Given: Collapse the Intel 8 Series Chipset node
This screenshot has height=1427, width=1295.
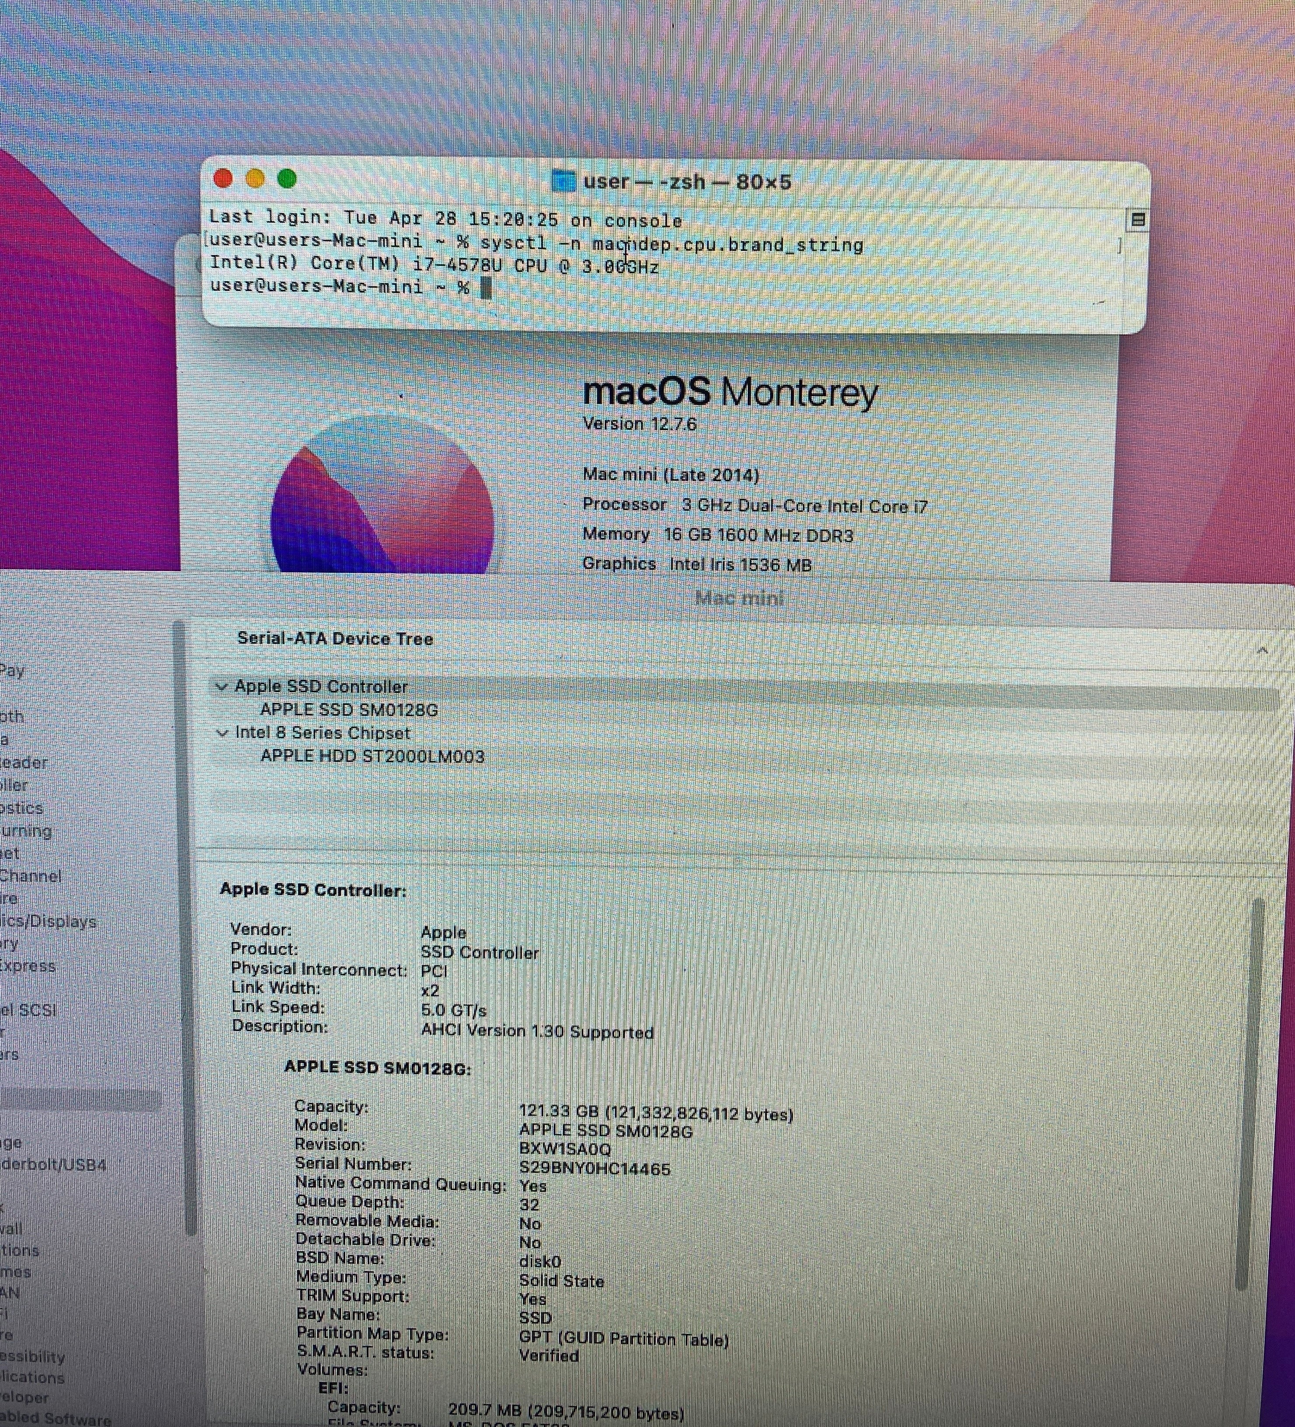Looking at the screenshot, I should click(x=223, y=733).
